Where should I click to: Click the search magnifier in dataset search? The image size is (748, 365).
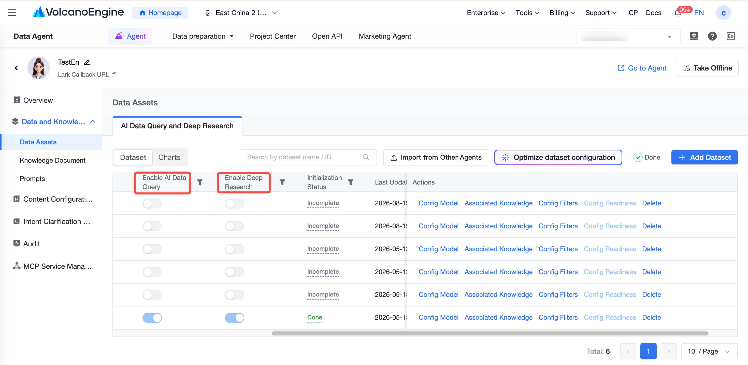(x=366, y=157)
